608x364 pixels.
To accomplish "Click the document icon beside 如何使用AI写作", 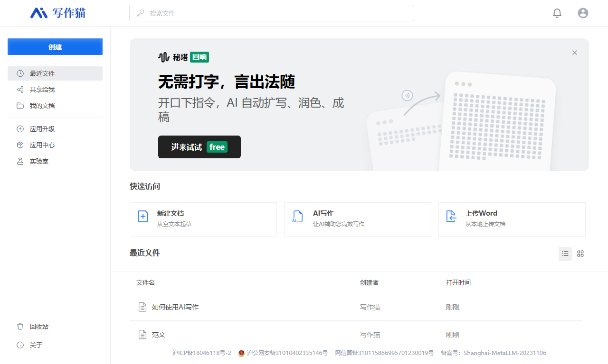I will pos(142,307).
